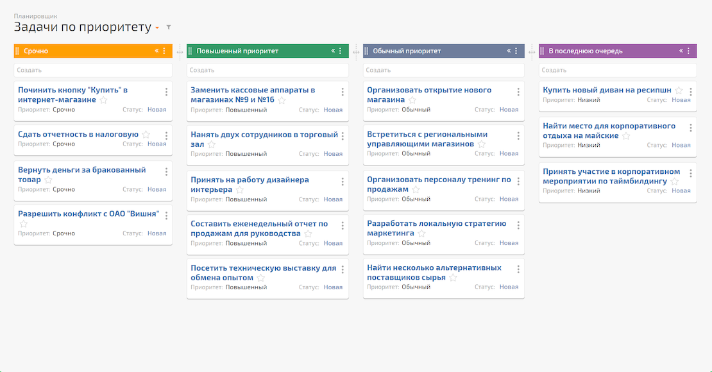The image size is (712, 372).
Task: Open three-dot menu on "Разработать локальную стратегию маркетинга" card
Action: (x=518, y=225)
